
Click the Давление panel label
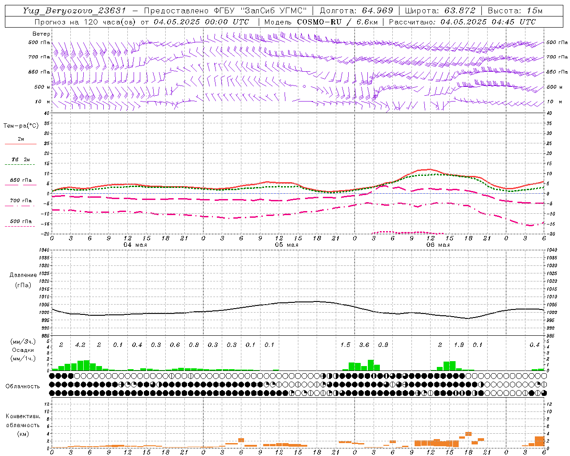23,275
